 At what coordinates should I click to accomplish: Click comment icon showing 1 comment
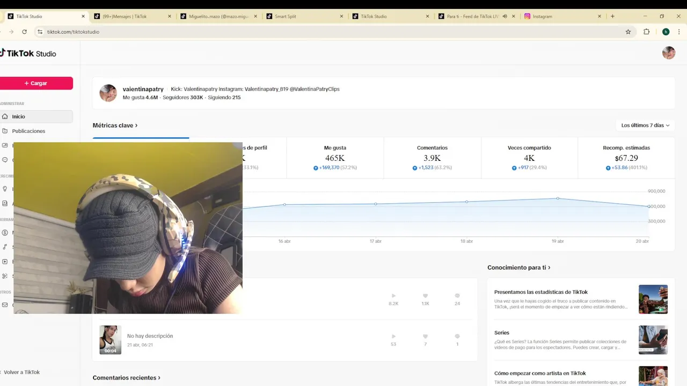(x=457, y=336)
